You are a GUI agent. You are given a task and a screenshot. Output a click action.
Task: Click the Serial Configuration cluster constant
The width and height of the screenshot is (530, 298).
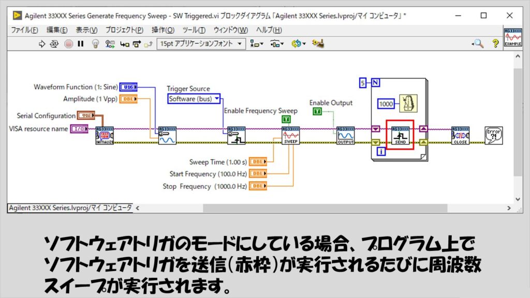86,116
